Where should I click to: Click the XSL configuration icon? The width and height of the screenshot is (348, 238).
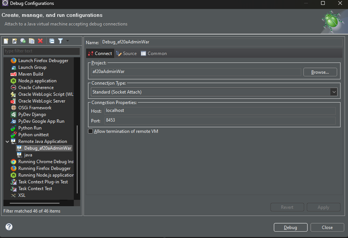[13, 195]
